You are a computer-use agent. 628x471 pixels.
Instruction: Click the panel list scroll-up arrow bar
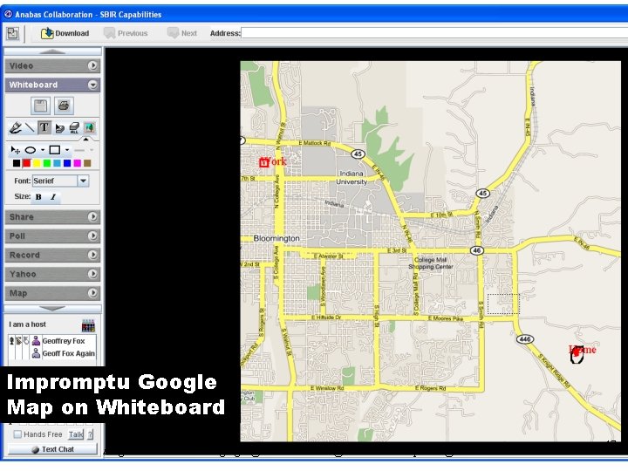tap(52, 51)
